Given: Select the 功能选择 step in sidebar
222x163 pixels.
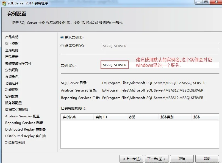Looking at the screenshot, I should tap(12, 83).
